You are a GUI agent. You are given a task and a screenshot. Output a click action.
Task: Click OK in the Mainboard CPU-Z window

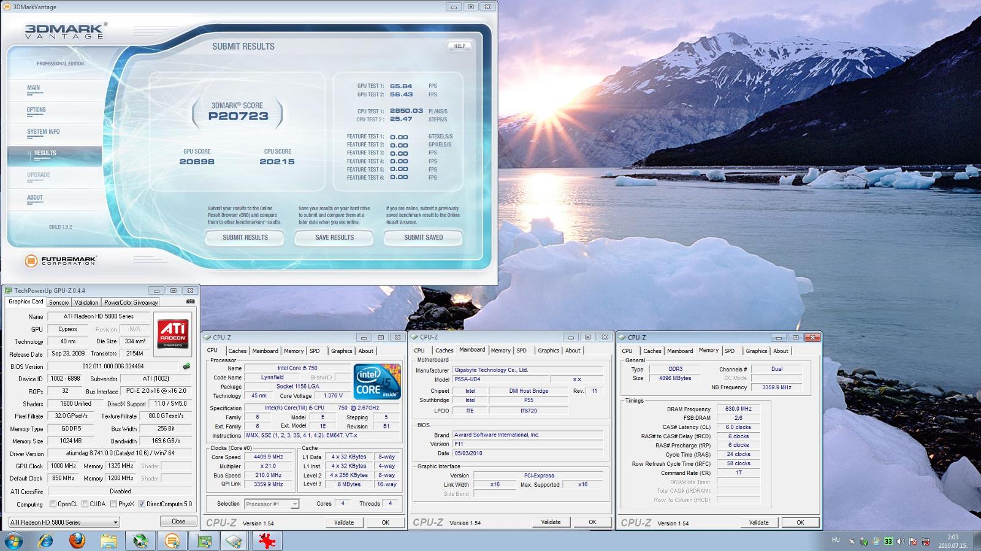[x=592, y=522]
